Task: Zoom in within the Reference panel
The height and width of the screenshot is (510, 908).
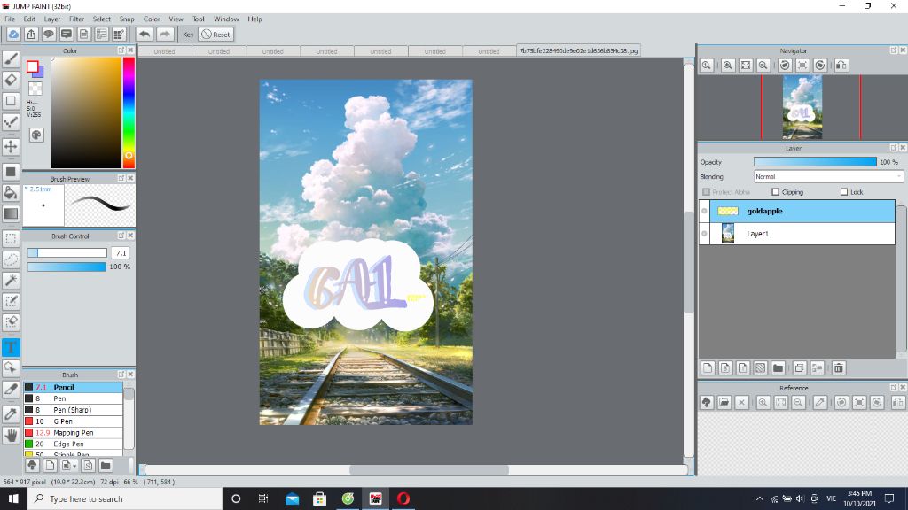Action: coord(763,403)
